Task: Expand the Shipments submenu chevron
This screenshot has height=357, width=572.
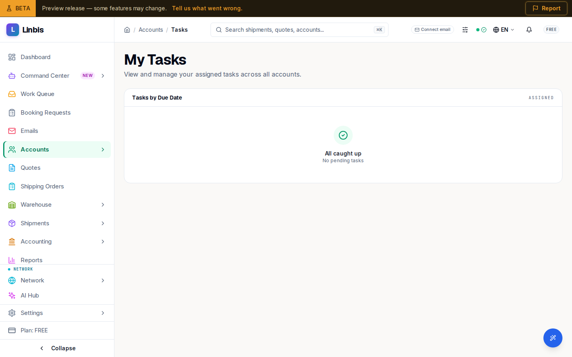Action: click(x=103, y=223)
